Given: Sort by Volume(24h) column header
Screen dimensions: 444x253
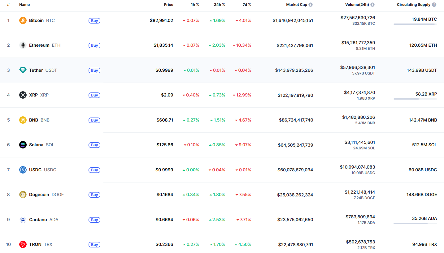Looking at the screenshot, I should point(357,5).
